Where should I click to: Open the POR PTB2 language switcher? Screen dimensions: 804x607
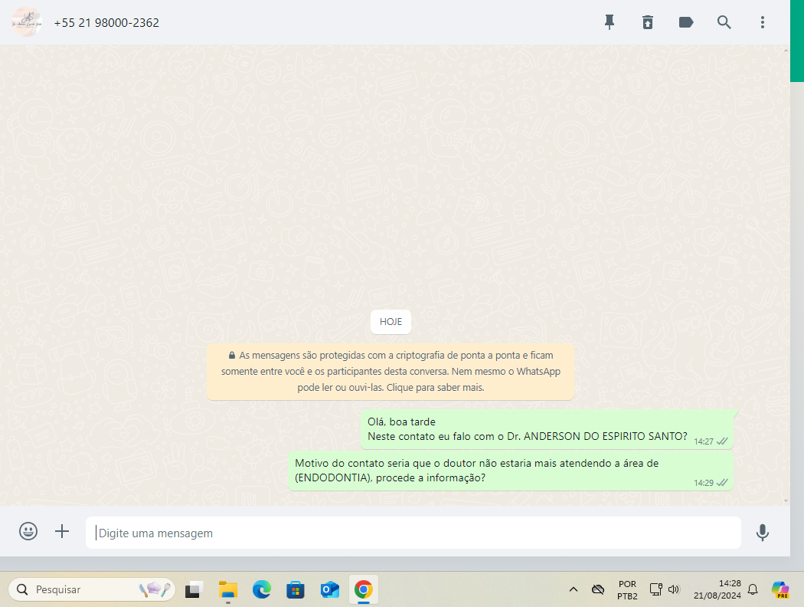coord(627,589)
